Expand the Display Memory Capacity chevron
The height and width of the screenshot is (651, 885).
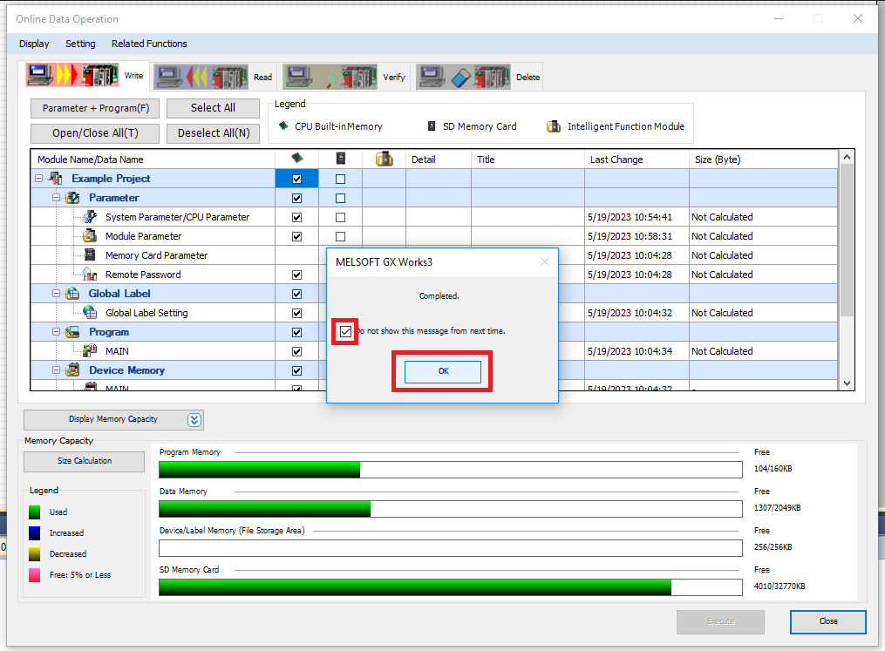point(194,419)
